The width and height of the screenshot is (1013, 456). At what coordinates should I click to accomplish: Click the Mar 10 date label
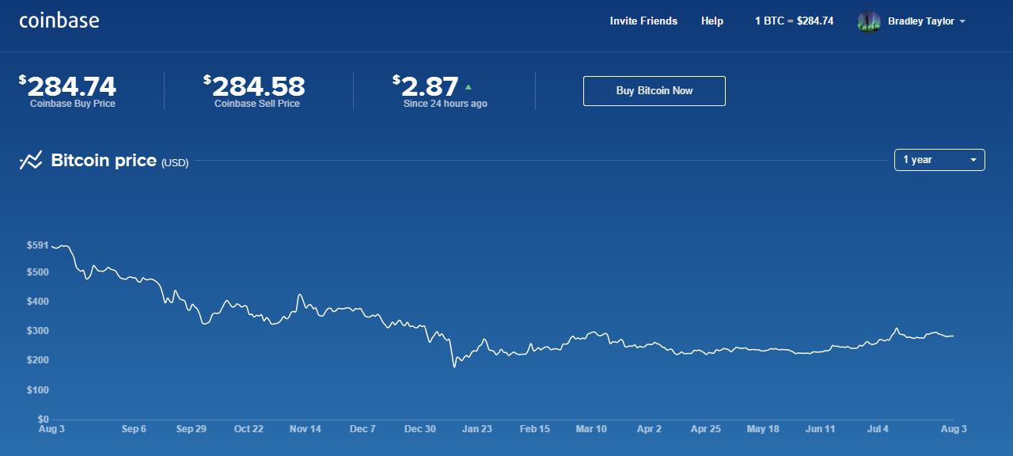tap(591, 429)
